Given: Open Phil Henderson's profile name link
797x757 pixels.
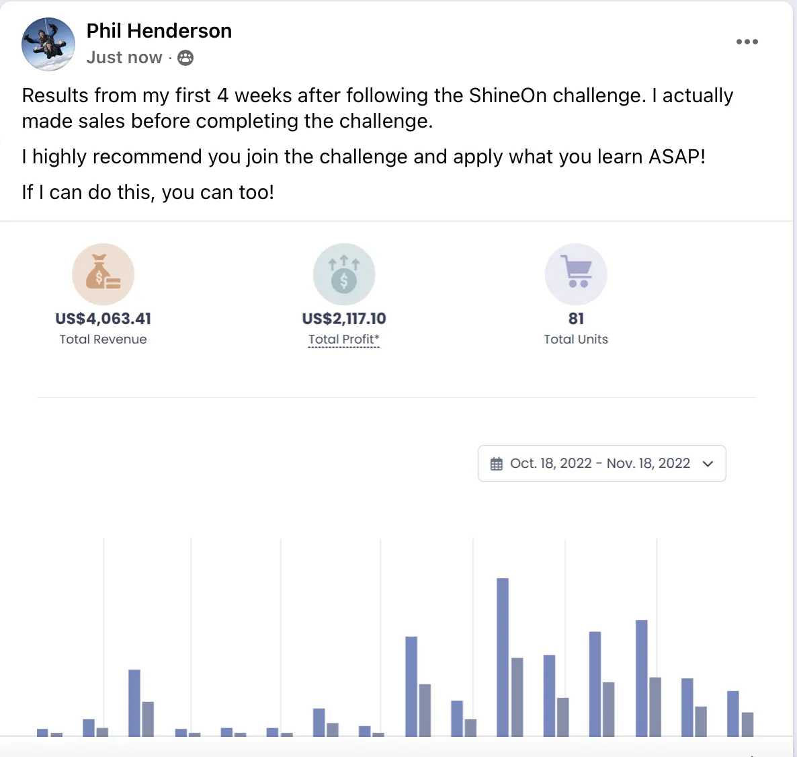Looking at the screenshot, I should coord(159,30).
